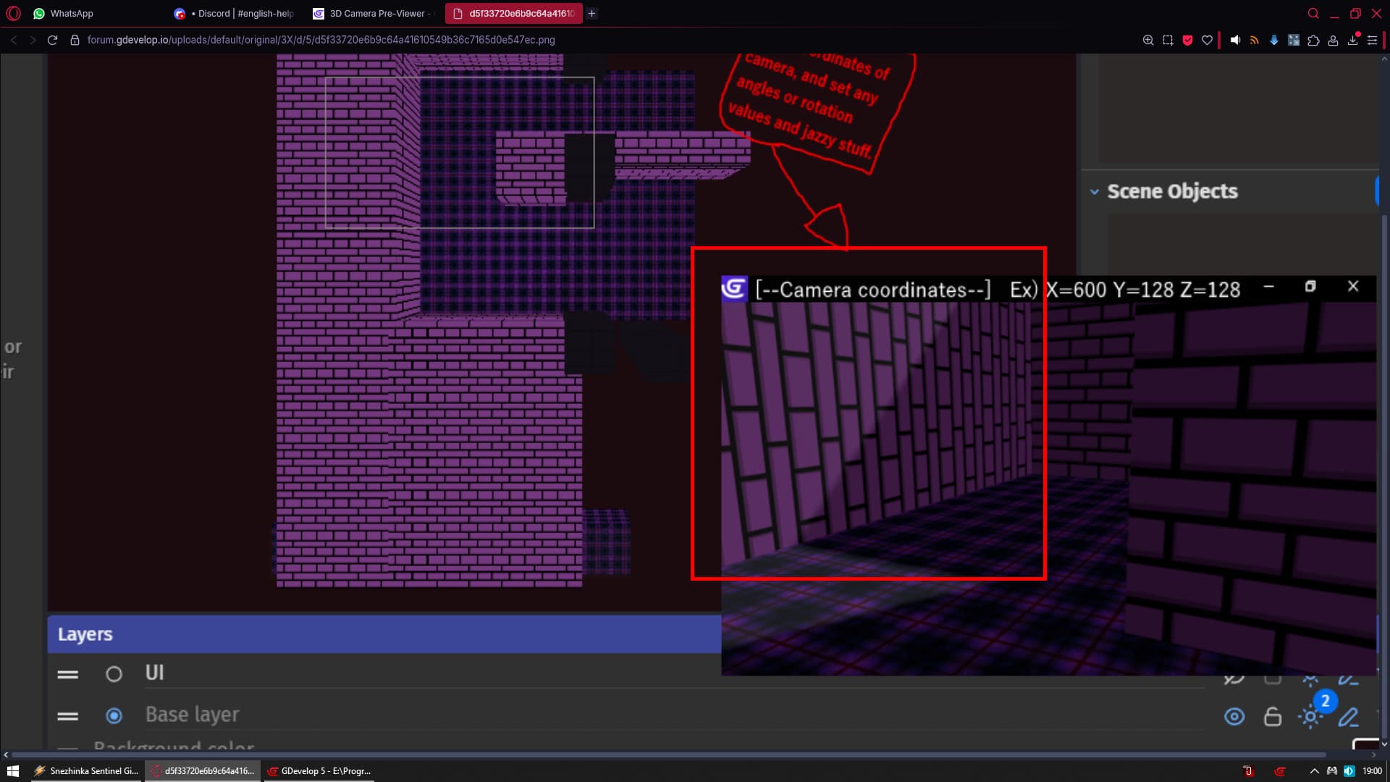Reload the current page

click(52, 41)
